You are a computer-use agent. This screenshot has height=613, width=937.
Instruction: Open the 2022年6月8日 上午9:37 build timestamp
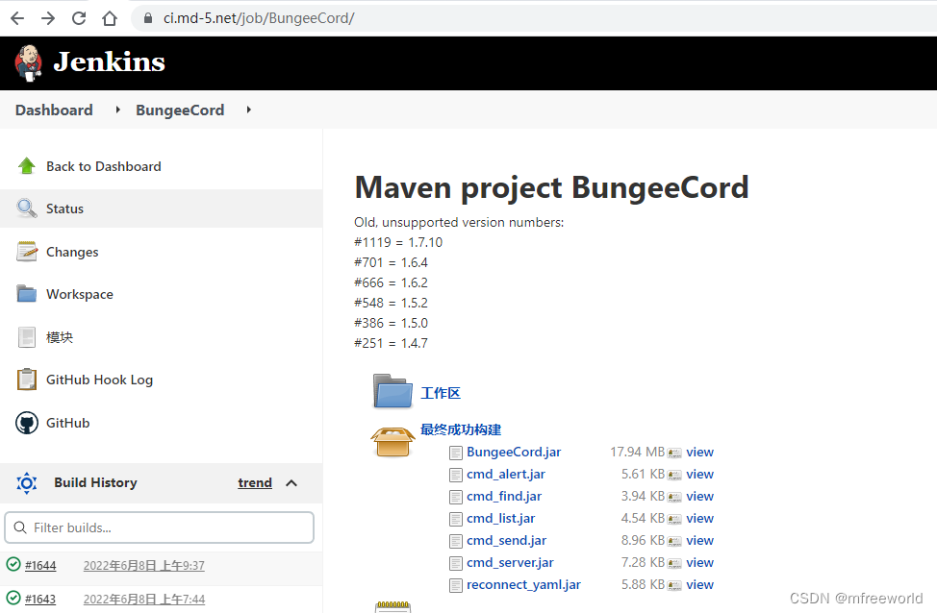[x=144, y=565]
